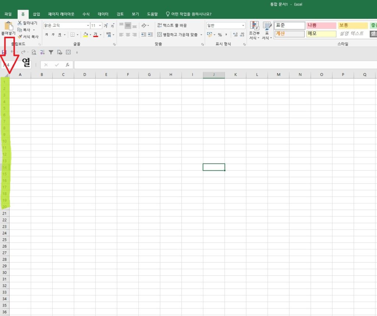Click the Format Painter (서식 복사) icon

coord(20,36)
